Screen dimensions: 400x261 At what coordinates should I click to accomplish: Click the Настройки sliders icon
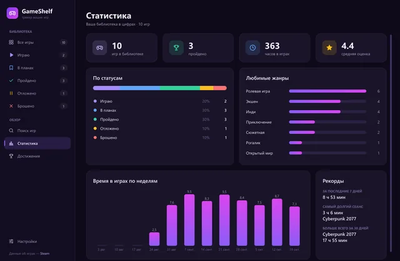[x=11, y=242]
